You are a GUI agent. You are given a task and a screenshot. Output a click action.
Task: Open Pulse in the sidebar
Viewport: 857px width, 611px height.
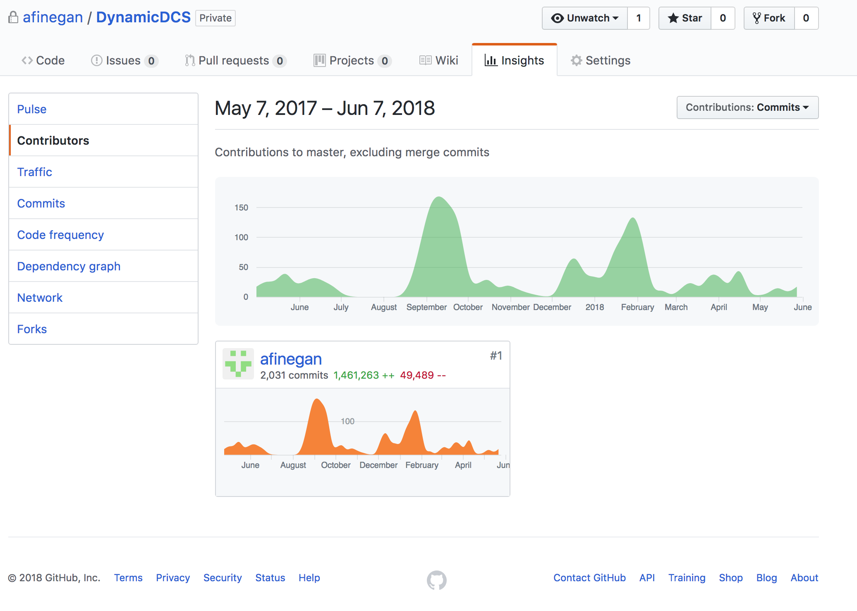pos(103,109)
